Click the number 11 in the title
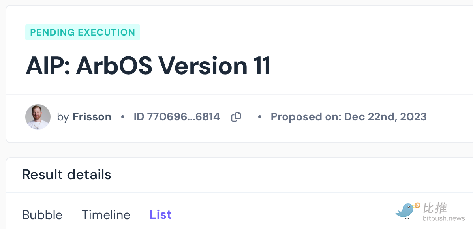The height and width of the screenshot is (229, 473). click(x=261, y=66)
